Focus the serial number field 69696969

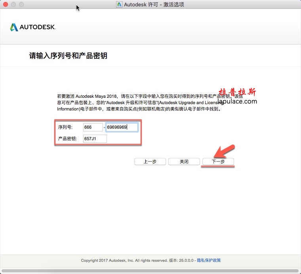pyautogui.click(x=122, y=127)
